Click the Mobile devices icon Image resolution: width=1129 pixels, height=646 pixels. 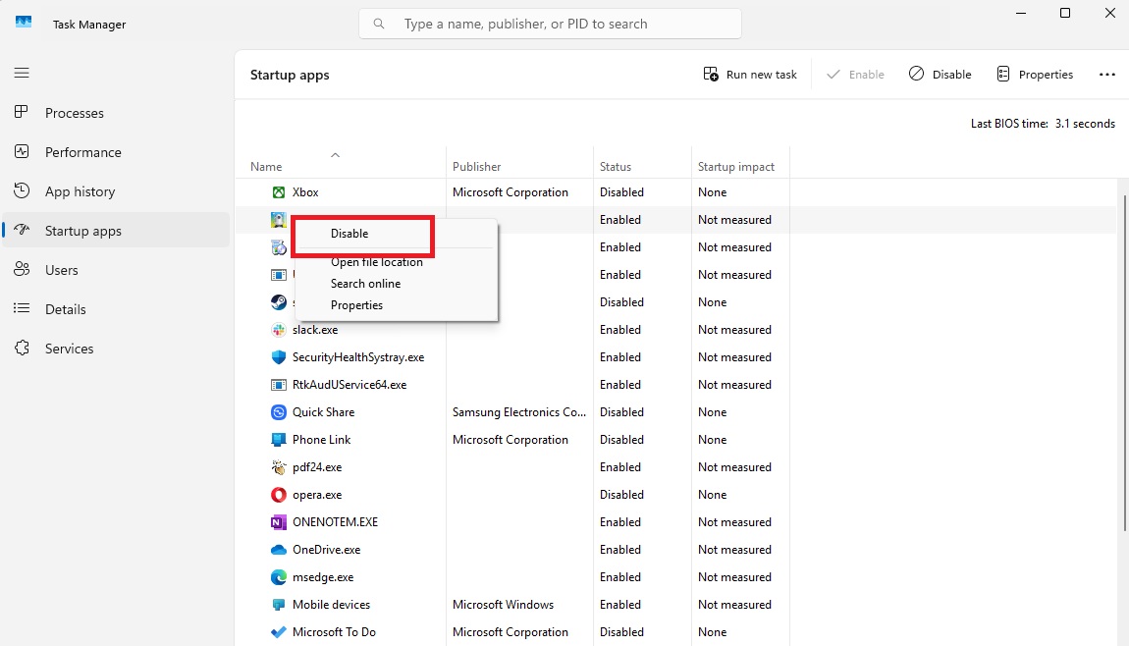pyautogui.click(x=279, y=604)
